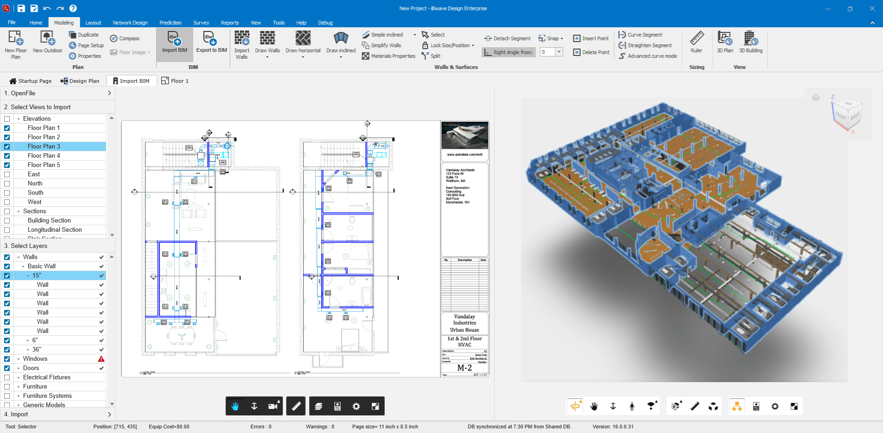Click Detach Segment in the ribbon
The image size is (883, 433).
[507, 38]
